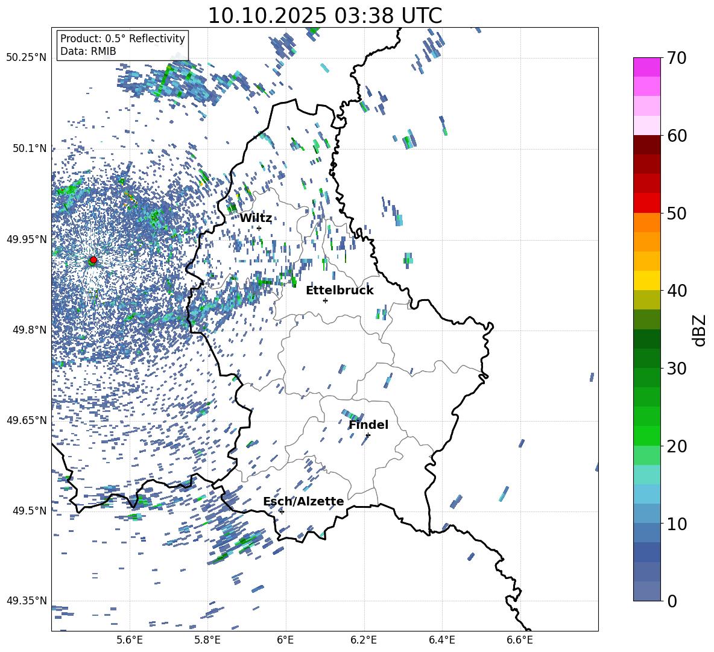Viewport: 714px width, 652px height.
Task: Click the 50.25°N latitude label
Action: [x=27, y=58]
